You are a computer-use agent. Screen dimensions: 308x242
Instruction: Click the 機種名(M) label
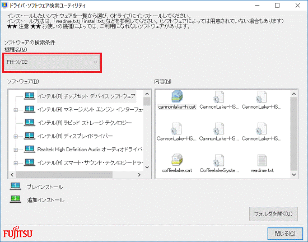click(x=16, y=49)
